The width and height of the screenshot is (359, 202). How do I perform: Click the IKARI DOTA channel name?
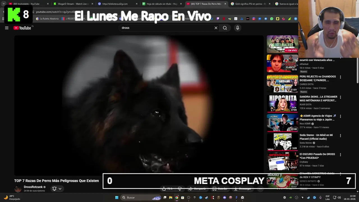coord(306,104)
